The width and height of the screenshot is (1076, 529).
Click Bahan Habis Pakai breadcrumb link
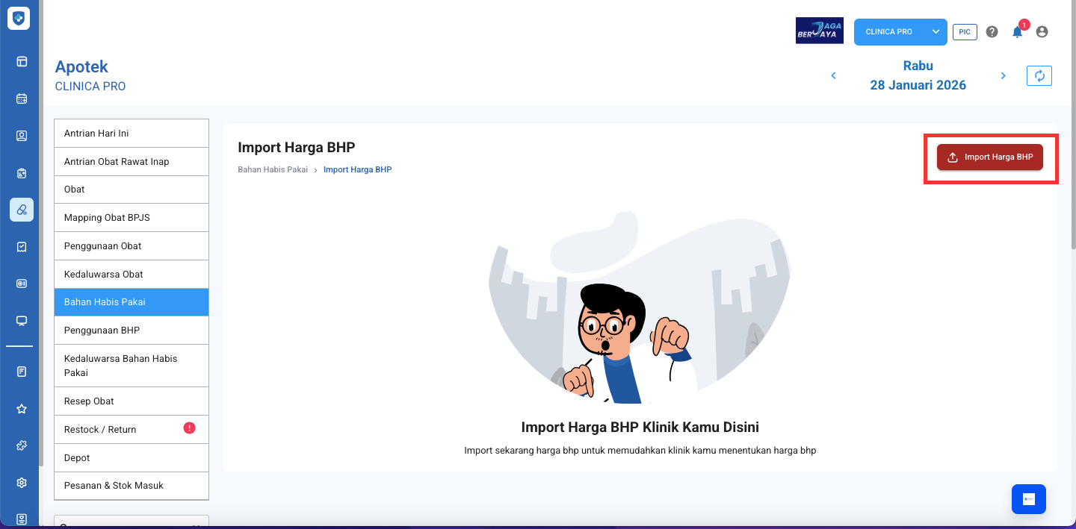273,170
